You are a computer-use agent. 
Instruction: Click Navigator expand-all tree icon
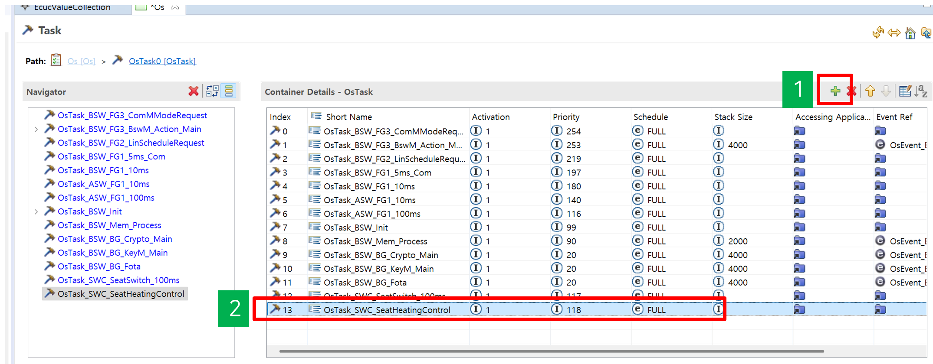[x=212, y=91]
